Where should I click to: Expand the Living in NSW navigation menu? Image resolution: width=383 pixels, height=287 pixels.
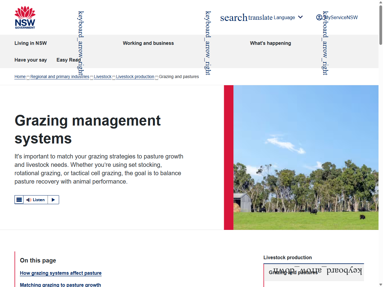coord(31,43)
